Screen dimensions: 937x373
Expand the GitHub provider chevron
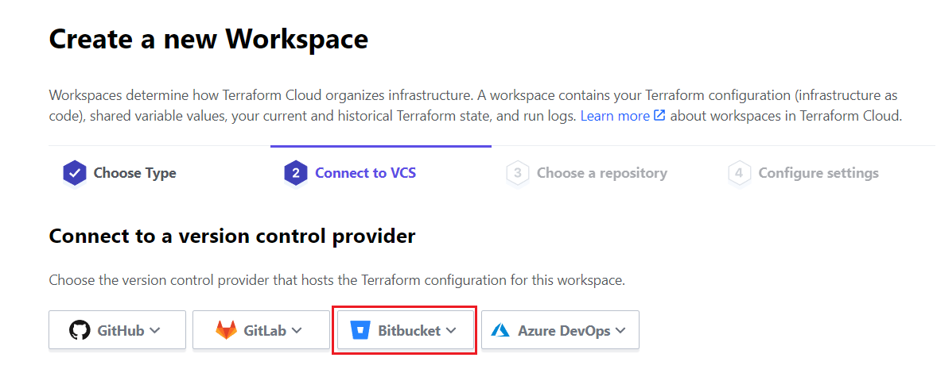(155, 330)
